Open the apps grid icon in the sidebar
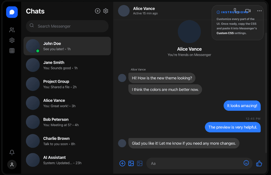Image resolution: width=271 pixels, height=175 pixels. point(12,50)
